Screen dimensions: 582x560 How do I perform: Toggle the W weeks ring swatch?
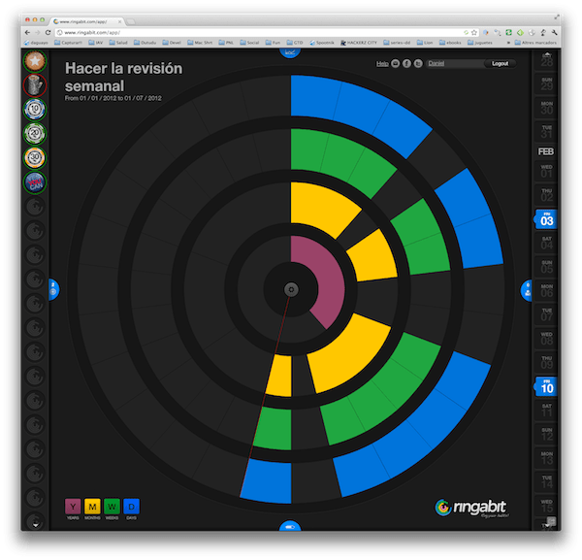tap(112, 507)
